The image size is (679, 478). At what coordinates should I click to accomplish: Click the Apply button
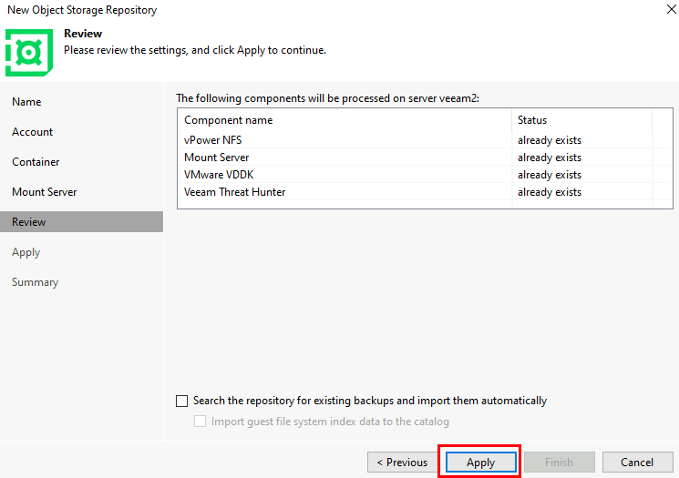(480, 463)
